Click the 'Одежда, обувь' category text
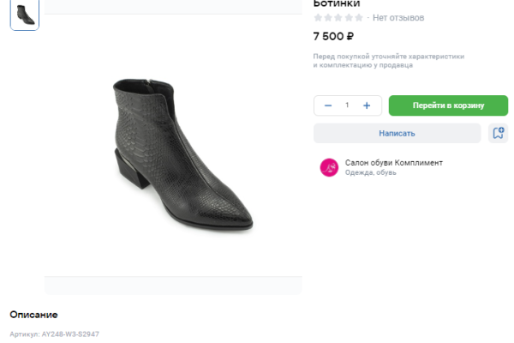This screenshot has height=343, width=514. 370,172
